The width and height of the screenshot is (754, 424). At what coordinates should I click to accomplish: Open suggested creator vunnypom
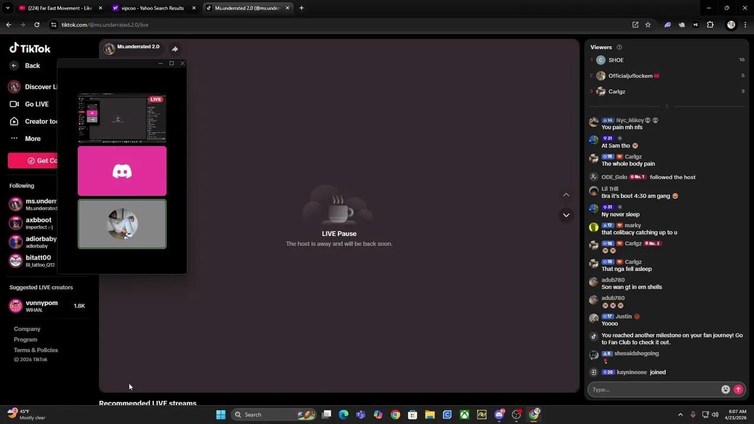click(x=47, y=306)
